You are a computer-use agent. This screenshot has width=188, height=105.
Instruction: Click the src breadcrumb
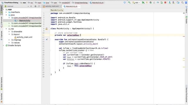[x=31, y=3]
